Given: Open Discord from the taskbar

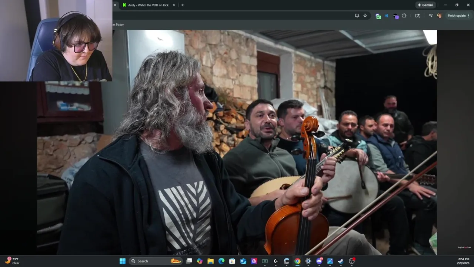Looking at the screenshot, I should point(319,261).
